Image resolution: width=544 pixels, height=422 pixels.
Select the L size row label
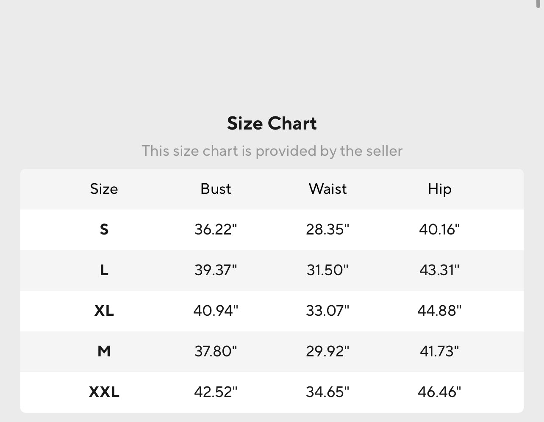tap(104, 270)
